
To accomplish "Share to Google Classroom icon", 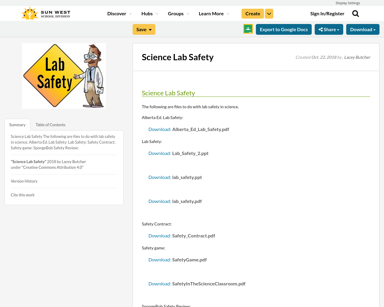I will click(248, 28).
